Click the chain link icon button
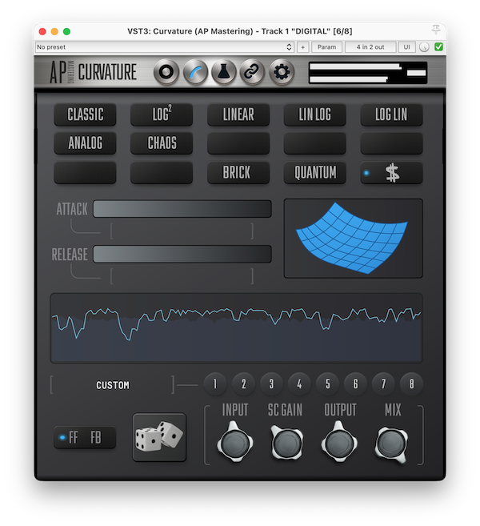Viewport: 480px width, 526px height. click(x=252, y=72)
